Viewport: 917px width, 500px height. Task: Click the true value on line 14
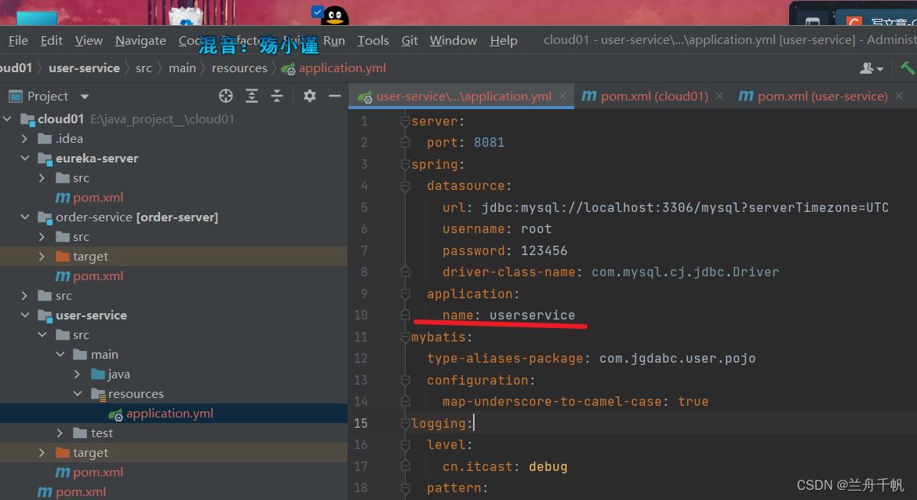coord(693,402)
